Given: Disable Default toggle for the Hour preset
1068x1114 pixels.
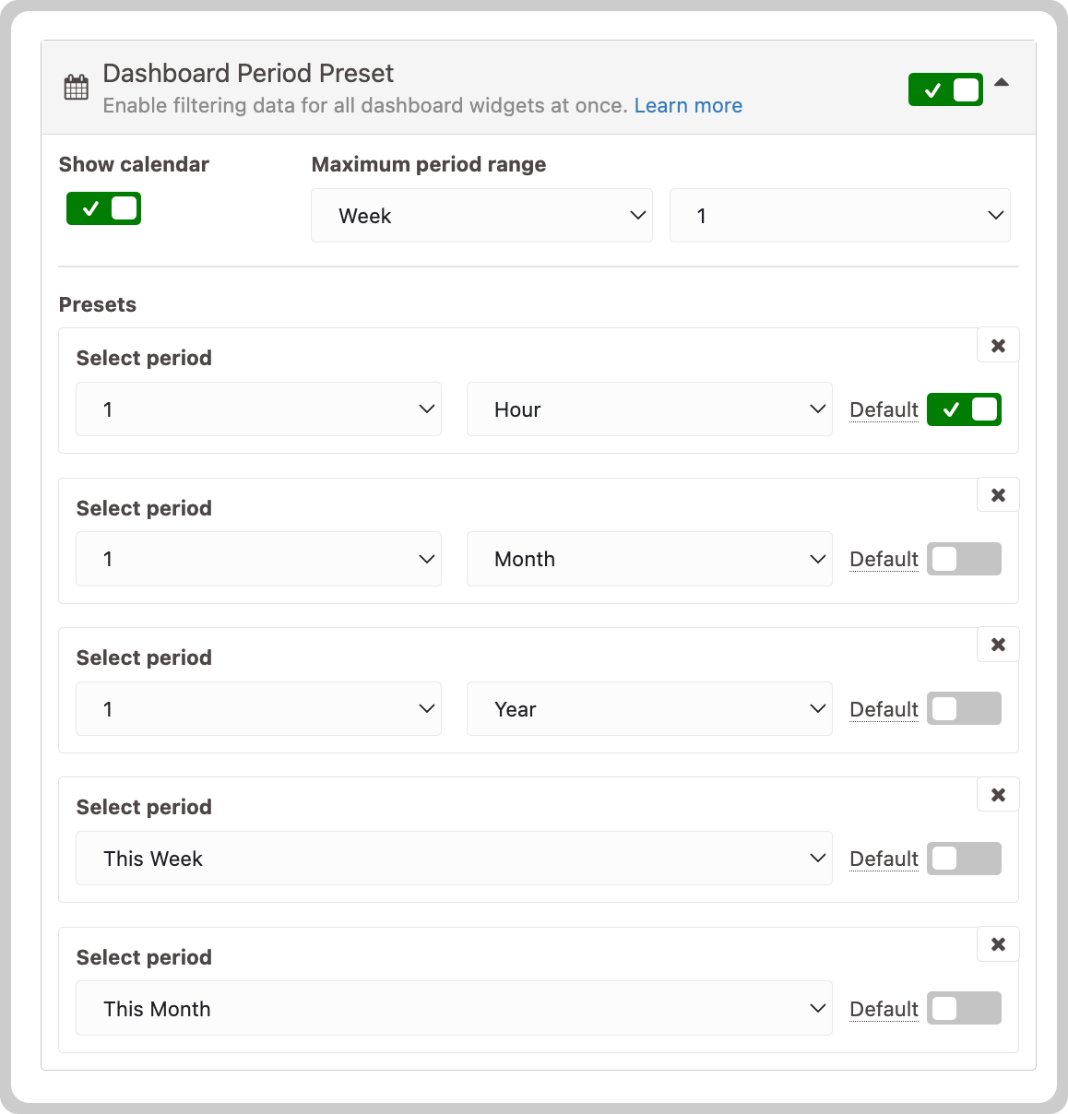Looking at the screenshot, I should (964, 409).
